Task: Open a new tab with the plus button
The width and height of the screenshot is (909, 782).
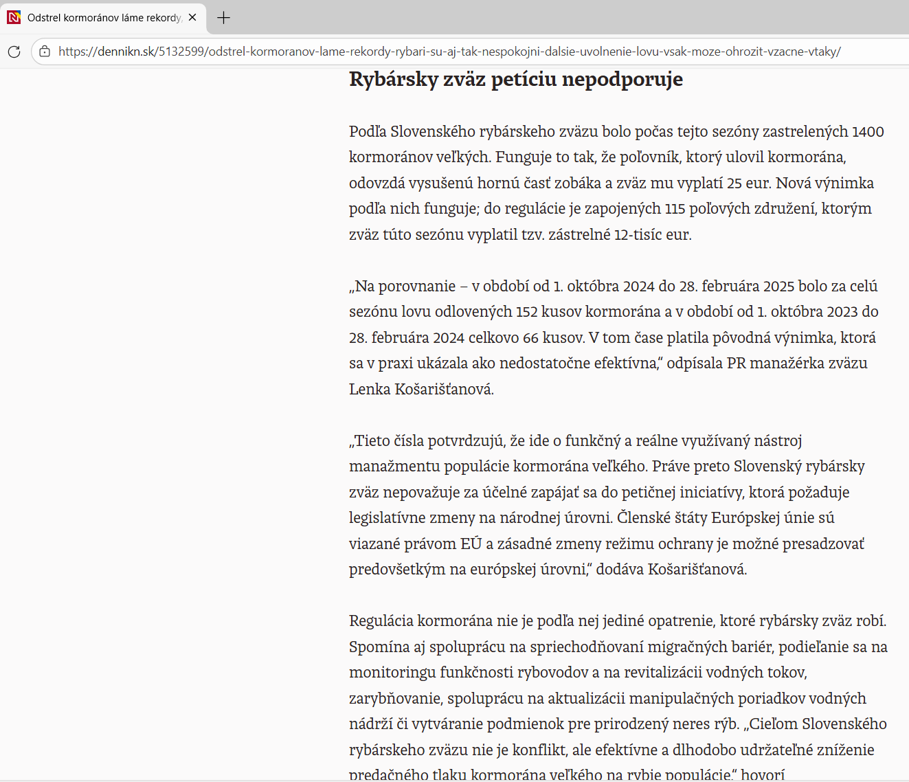Action: pos(223,18)
